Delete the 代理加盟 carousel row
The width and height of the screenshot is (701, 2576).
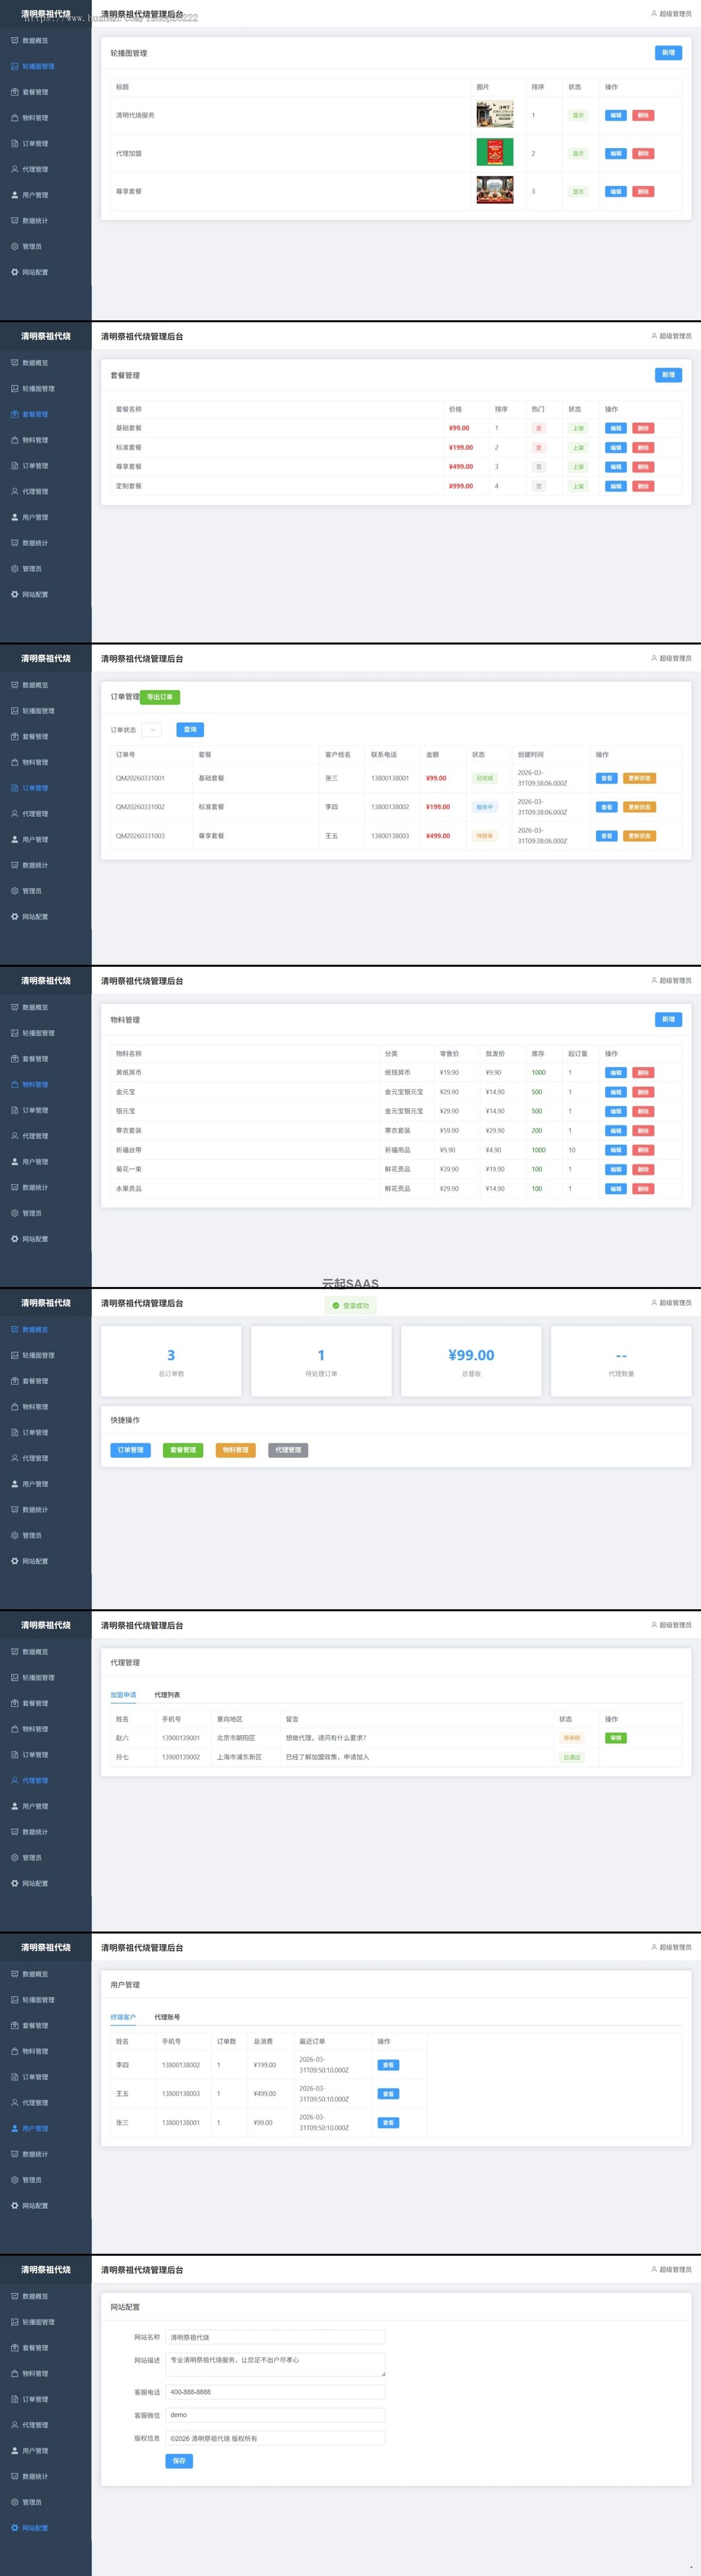(x=643, y=153)
